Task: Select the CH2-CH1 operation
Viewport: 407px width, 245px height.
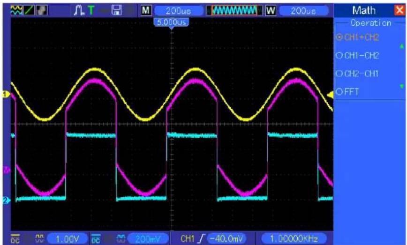Action: point(357,74)
